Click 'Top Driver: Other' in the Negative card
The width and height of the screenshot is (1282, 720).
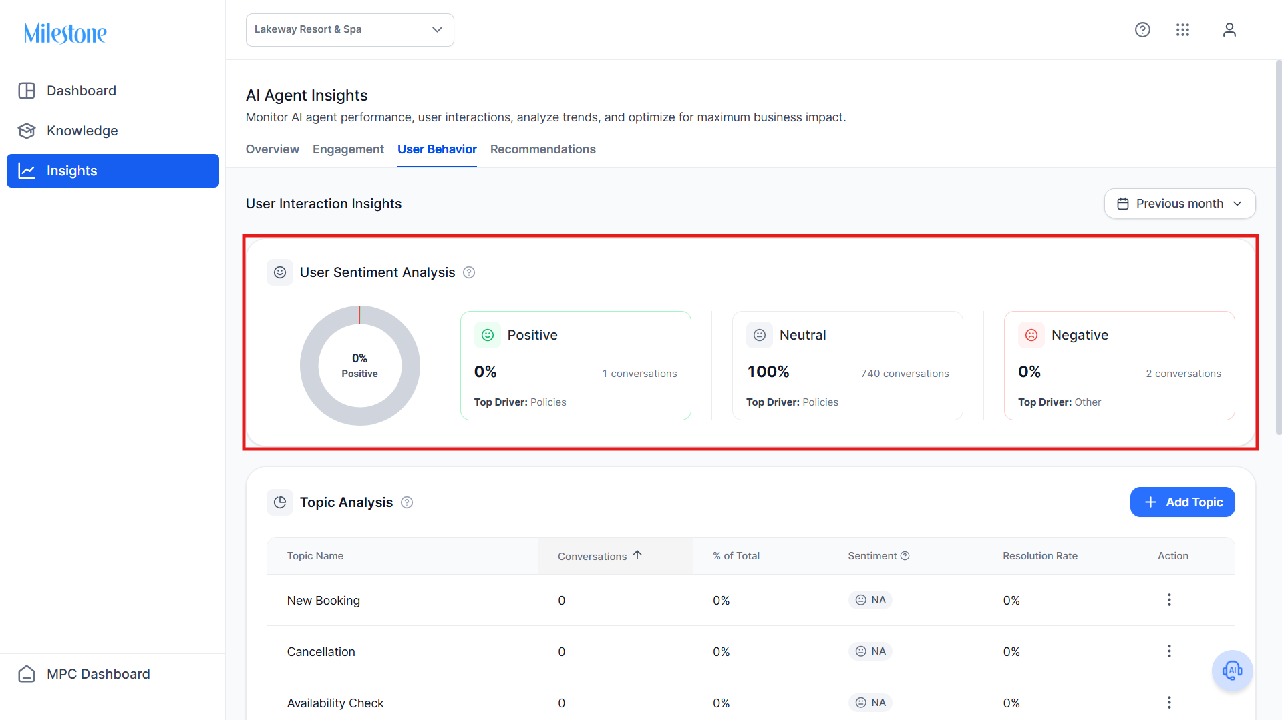click(x=1060, y=402)
